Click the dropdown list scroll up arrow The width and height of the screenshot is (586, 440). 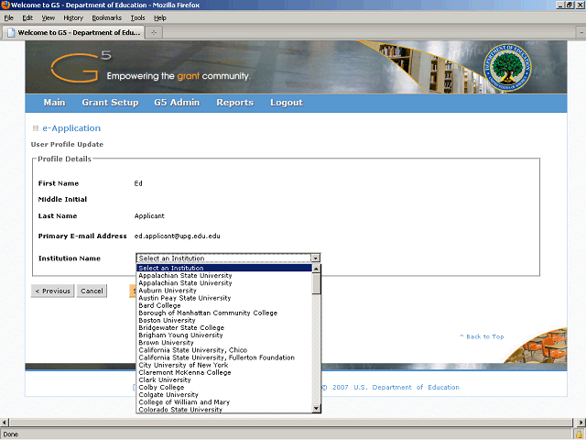(x=316, y=269)
